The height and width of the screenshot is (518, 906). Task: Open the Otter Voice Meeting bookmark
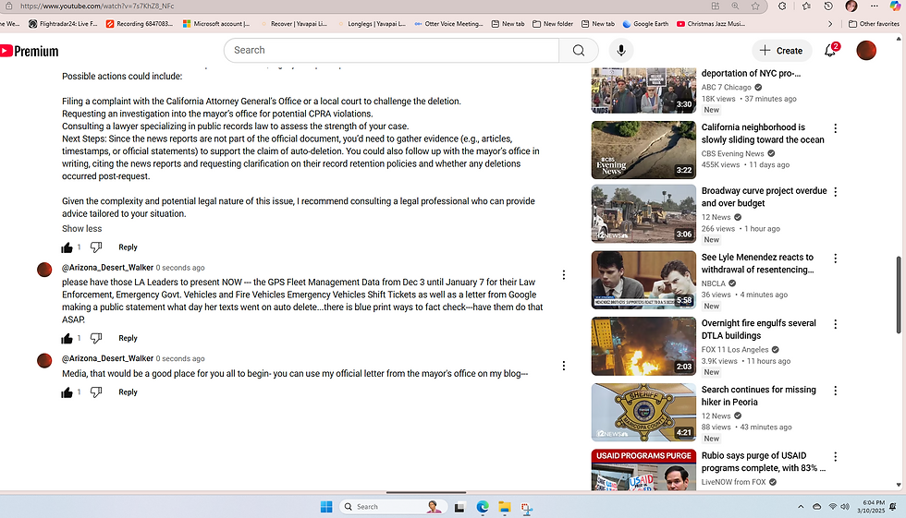click(448, 24)
